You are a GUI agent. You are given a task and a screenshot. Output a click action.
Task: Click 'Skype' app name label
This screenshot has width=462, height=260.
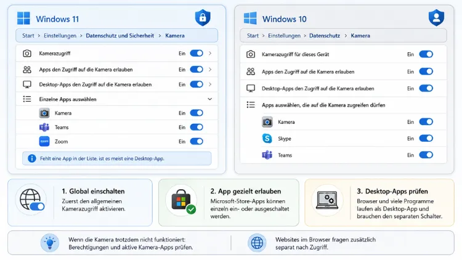tap(285, 139)
